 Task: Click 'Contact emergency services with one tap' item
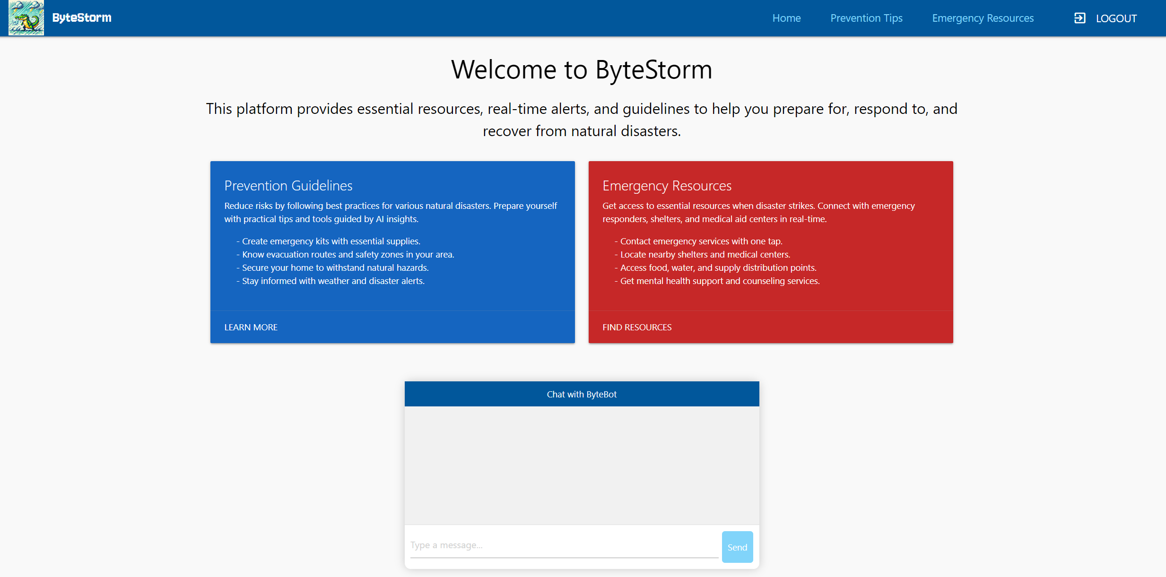click(701, 241)
